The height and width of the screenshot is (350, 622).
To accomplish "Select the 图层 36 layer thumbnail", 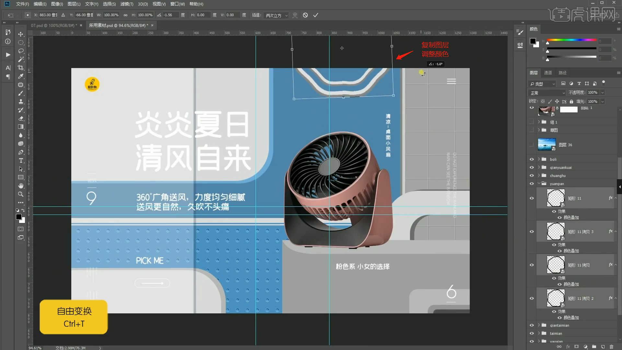I will [x=547, y=145].
